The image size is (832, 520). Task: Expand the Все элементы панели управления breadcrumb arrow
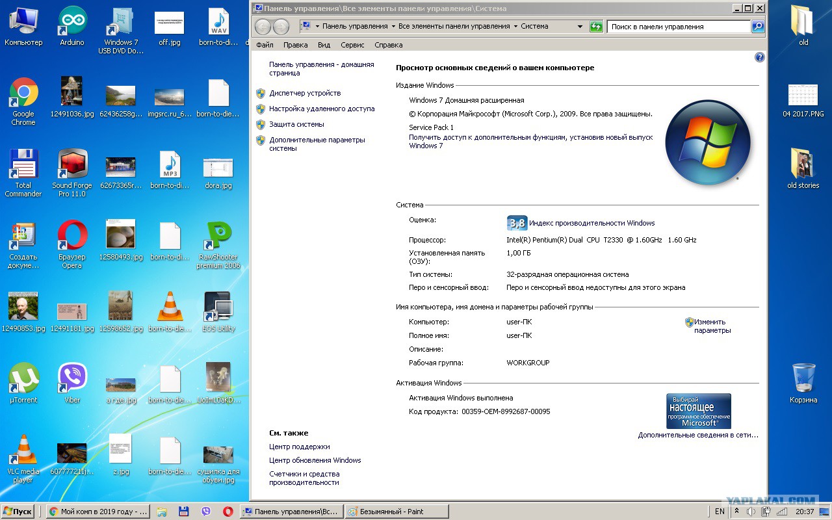click(515, 27)
